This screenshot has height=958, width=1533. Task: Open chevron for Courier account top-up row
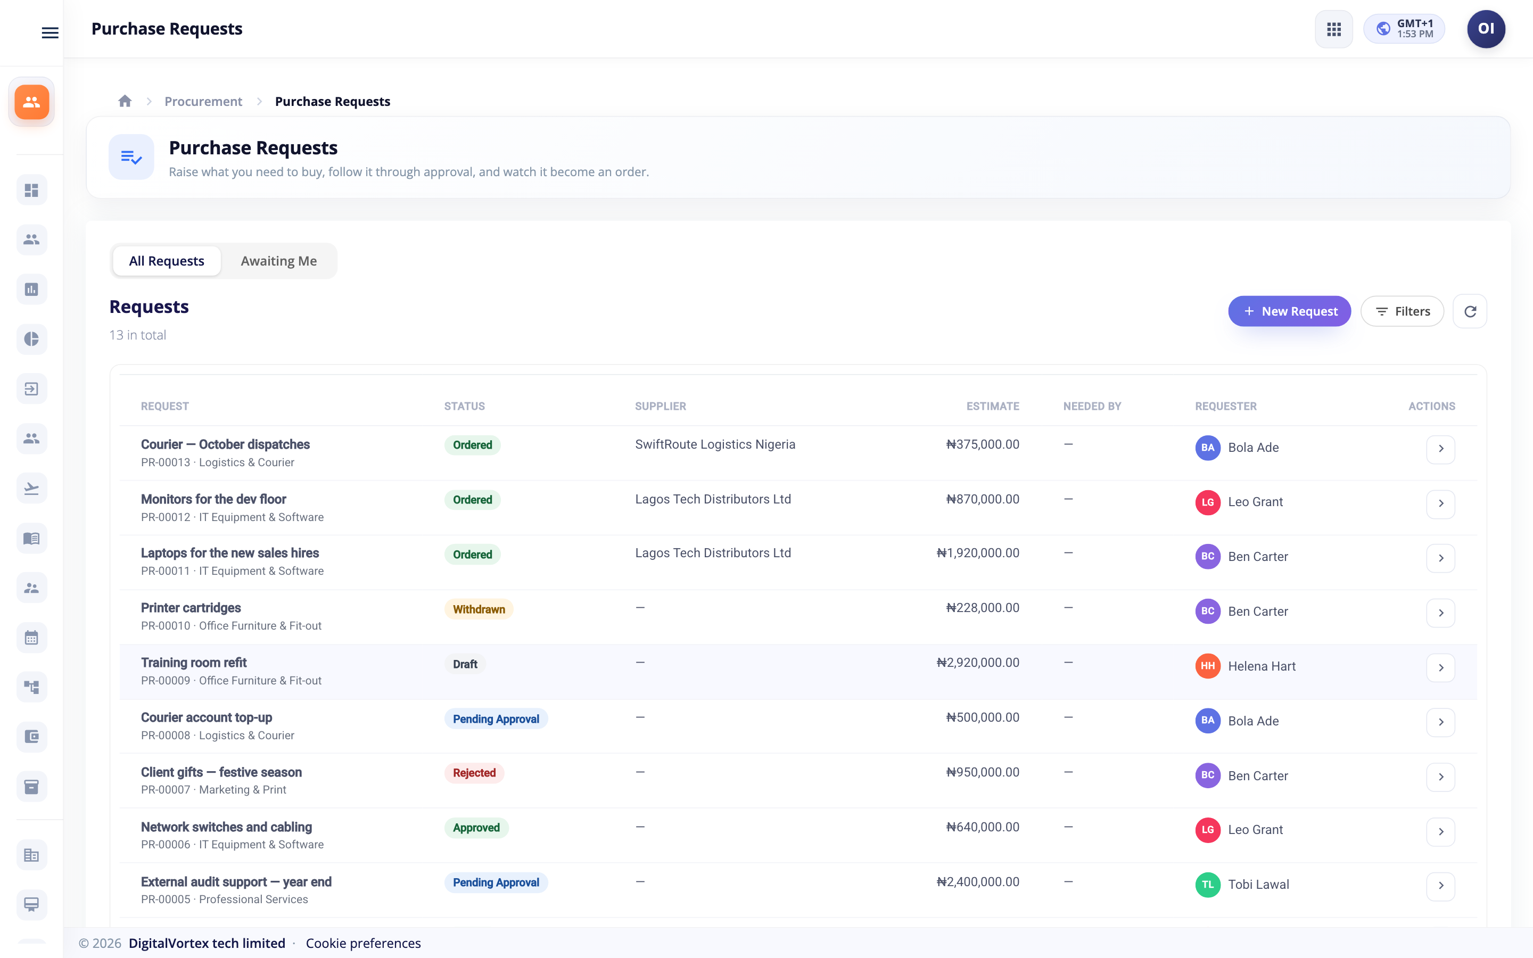click(1440, 722)
